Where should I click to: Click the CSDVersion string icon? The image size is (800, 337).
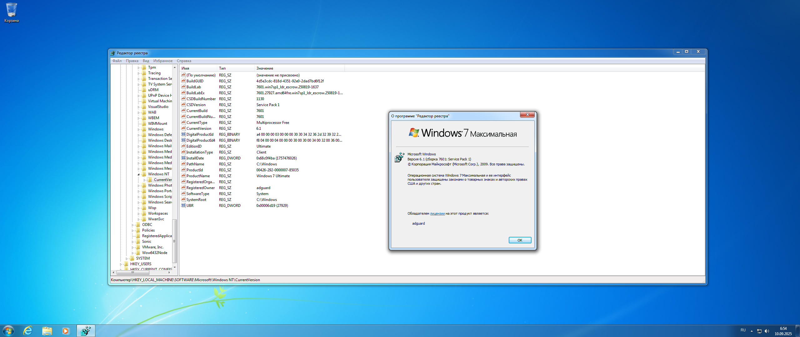(183, 105)
